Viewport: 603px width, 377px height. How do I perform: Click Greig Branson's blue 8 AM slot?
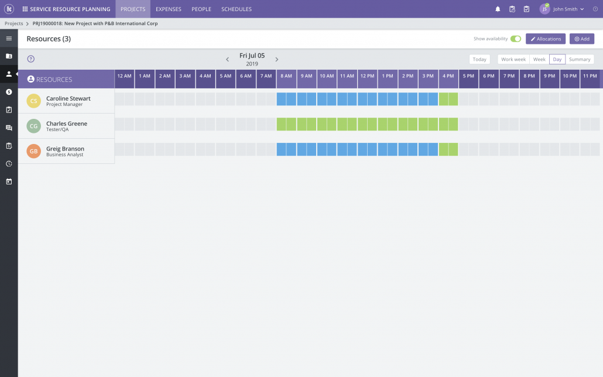coord(286,149)
